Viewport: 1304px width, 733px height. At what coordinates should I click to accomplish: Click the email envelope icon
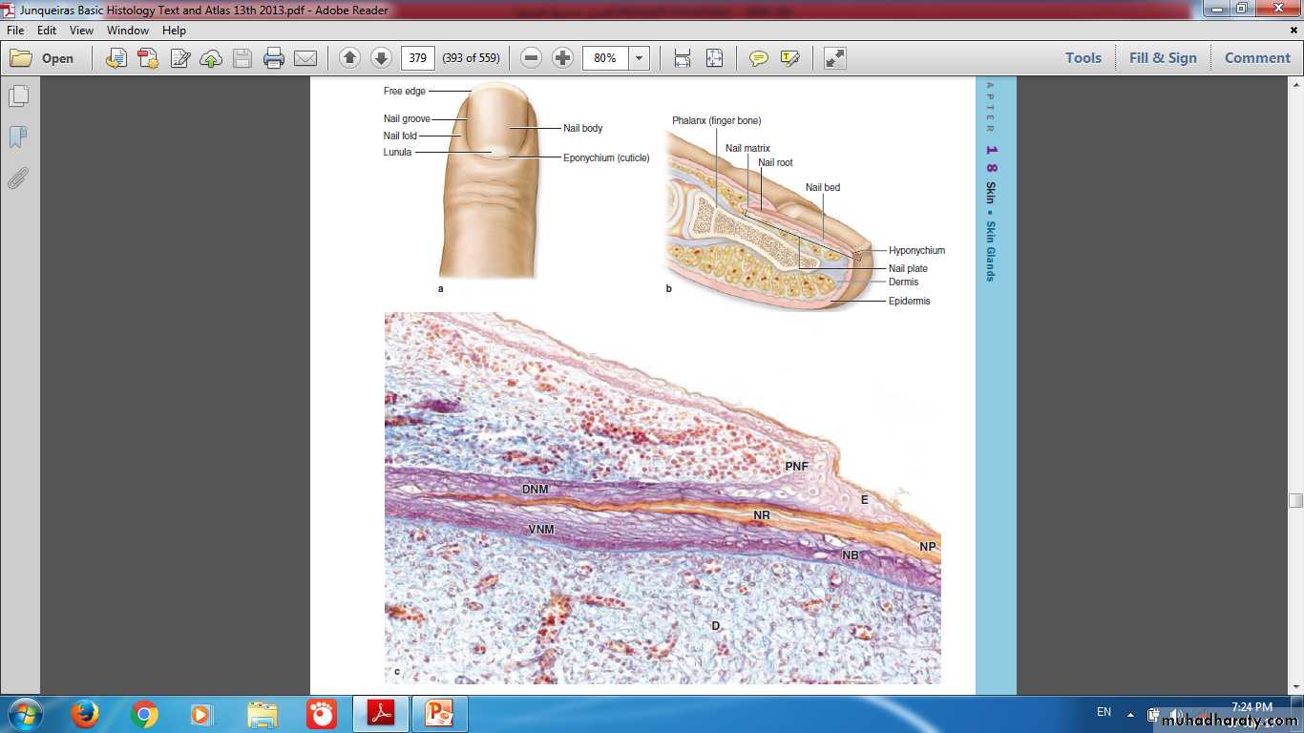tap(305, 58)
